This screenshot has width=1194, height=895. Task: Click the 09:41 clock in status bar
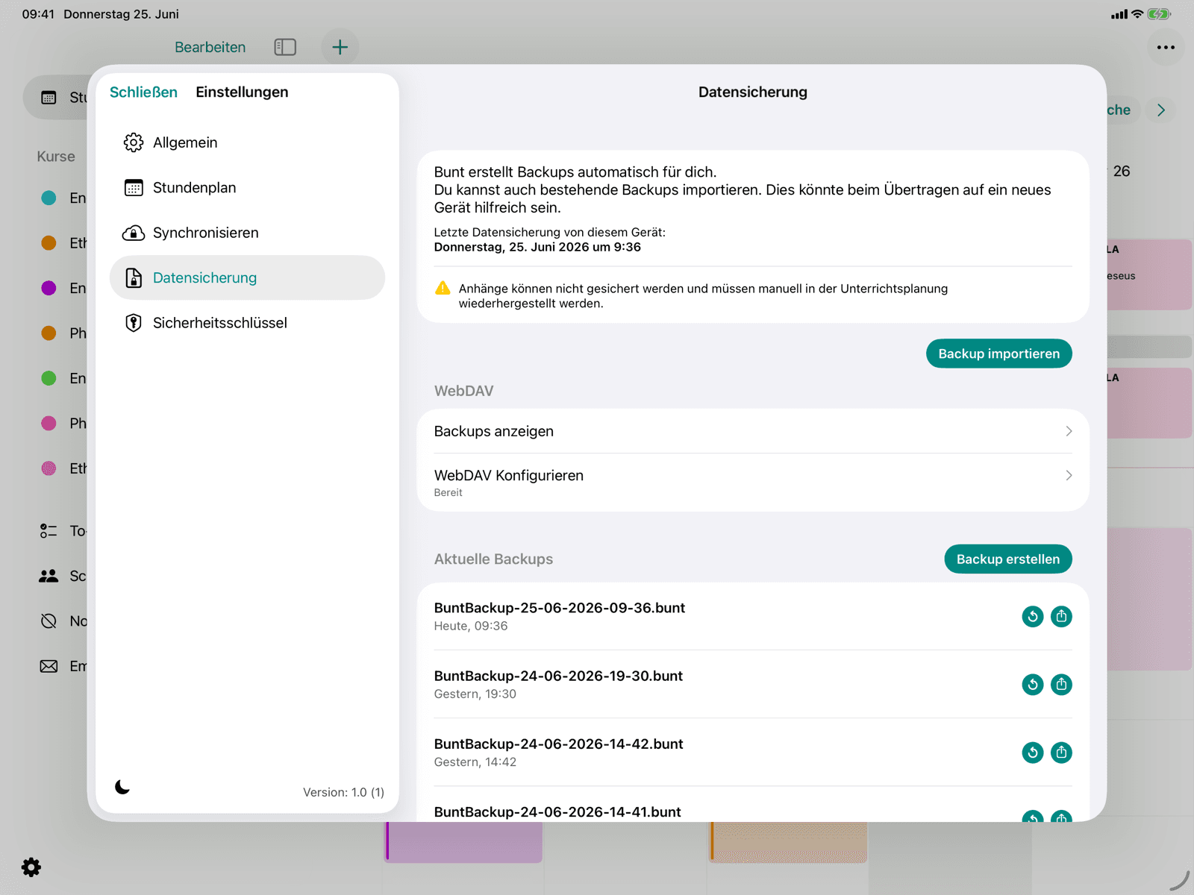38,14
